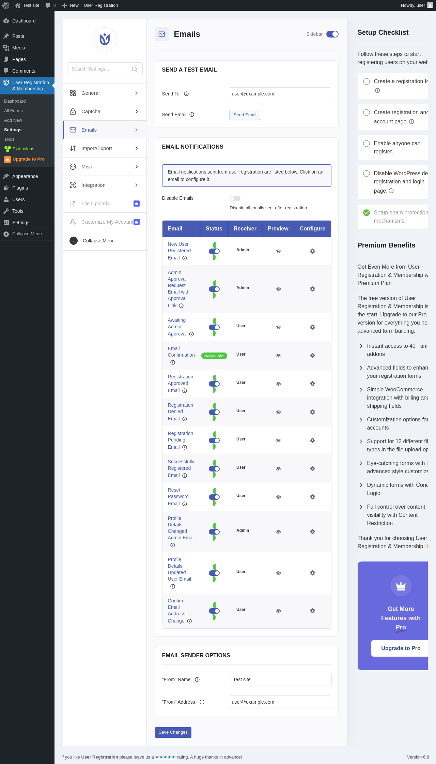Select Enable anyone can register radio
The image size is (436, 764).
coord(367,144)
